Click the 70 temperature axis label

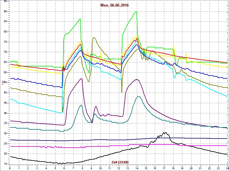(5, 52)
